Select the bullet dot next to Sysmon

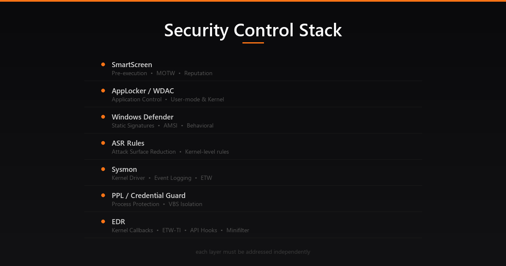pyautogui.click(x=103, y=169)
